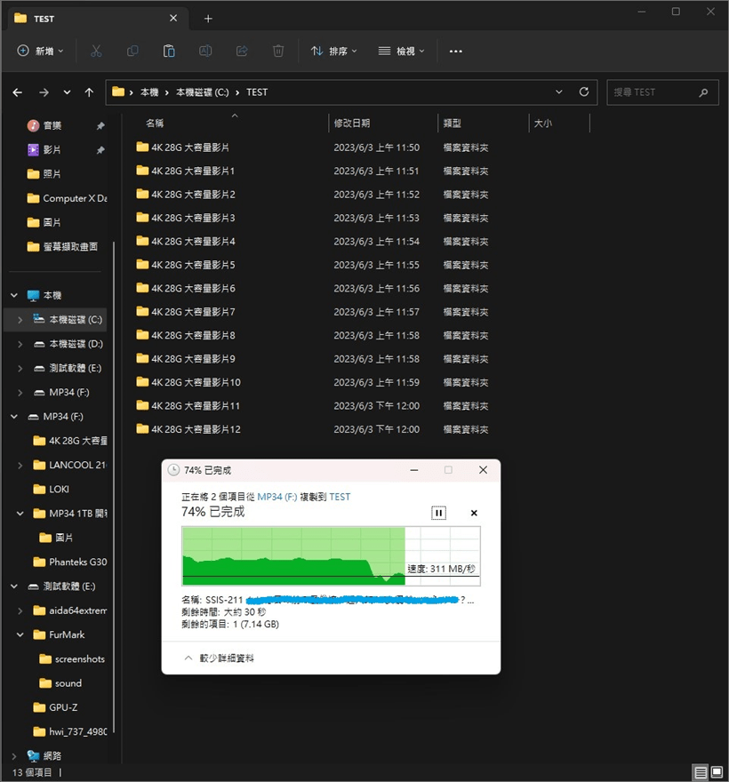Screen dimensions: 729x782
Task: Open the address bar history dropdown
Action: pos(559,92)
